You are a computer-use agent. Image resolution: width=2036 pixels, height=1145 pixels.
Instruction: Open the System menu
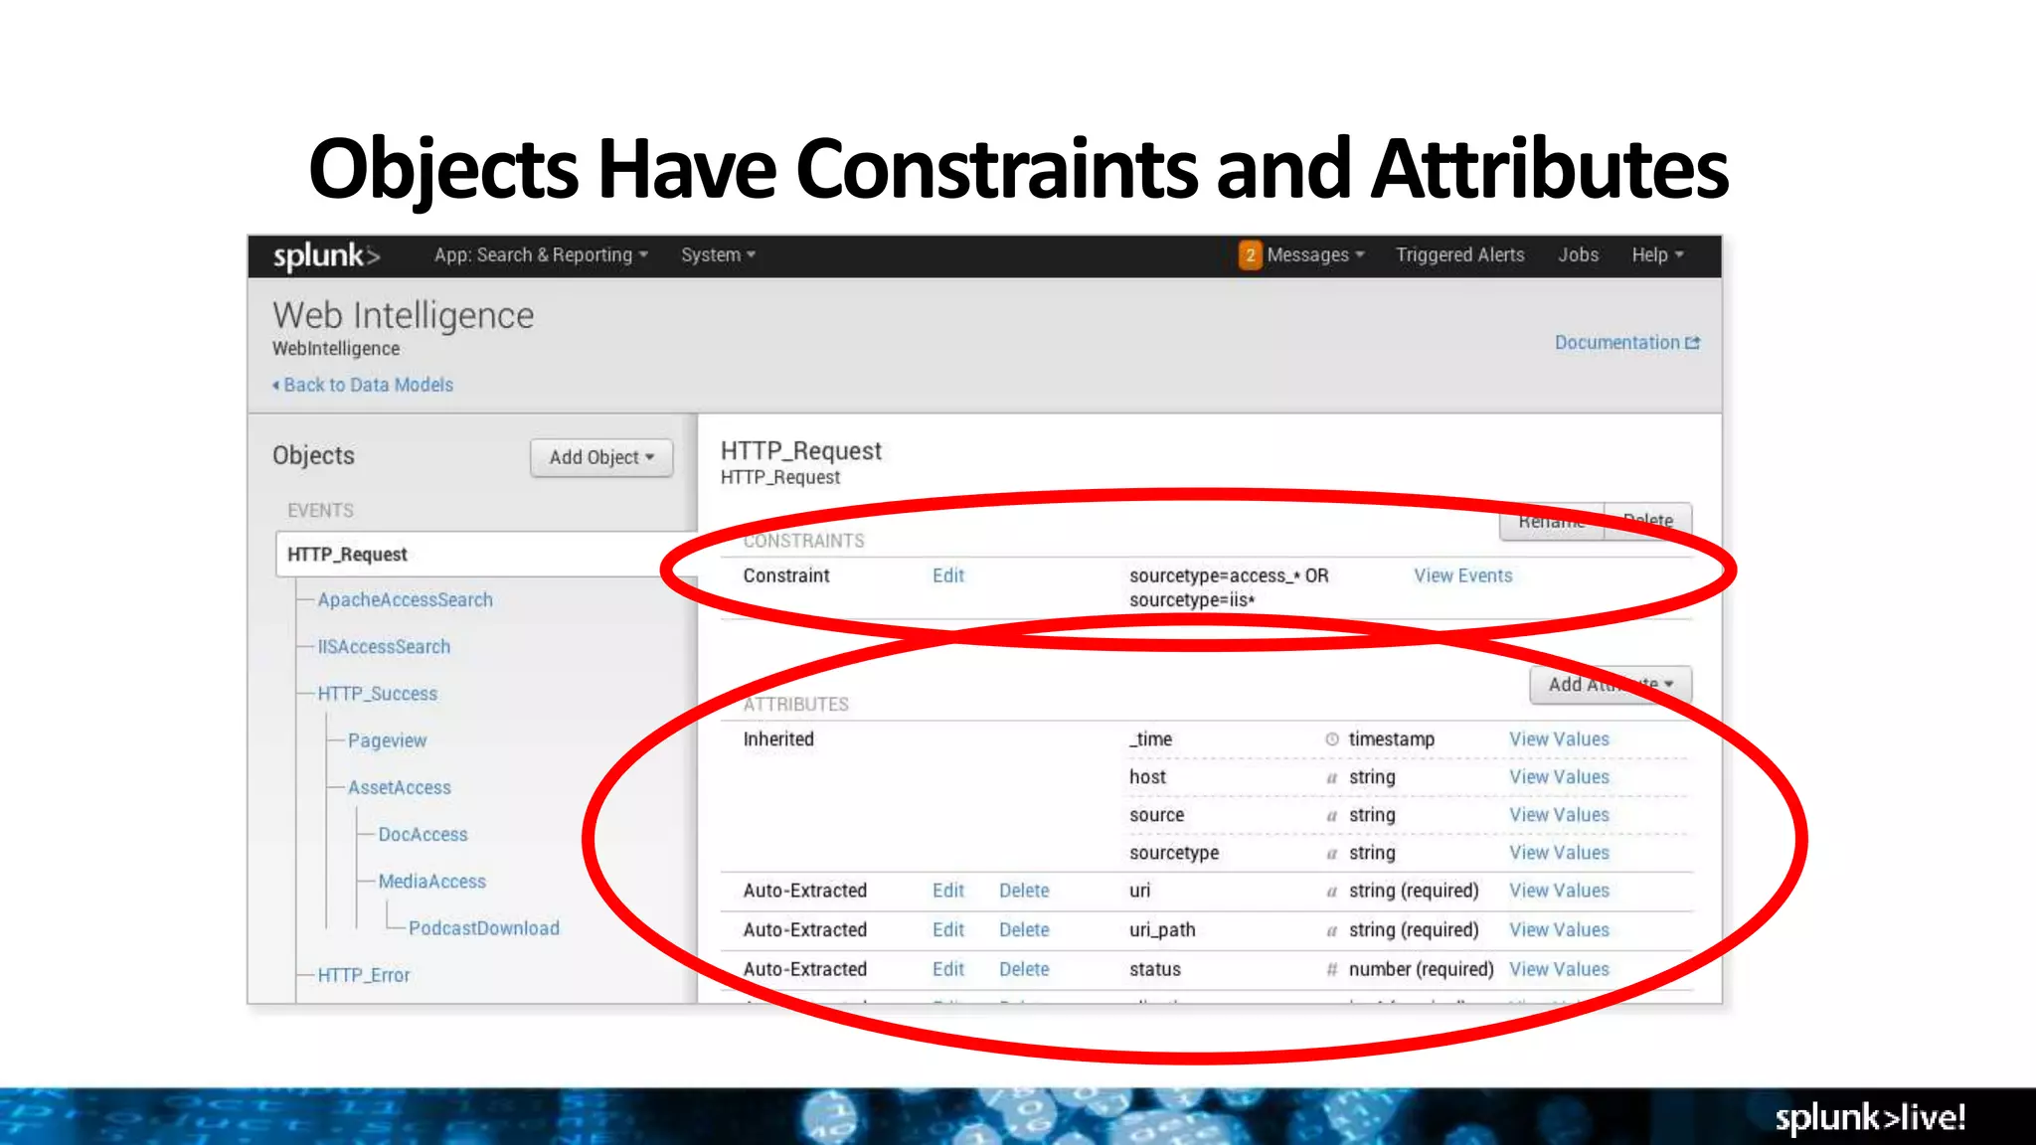(718, 255)
